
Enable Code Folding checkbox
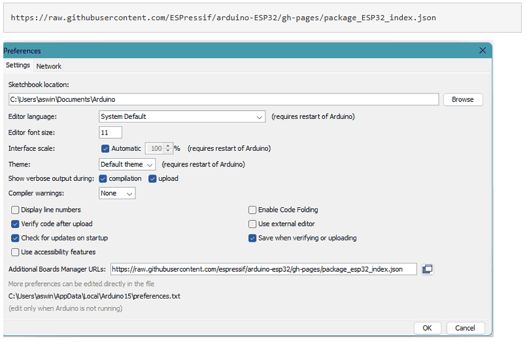(252, 210)
